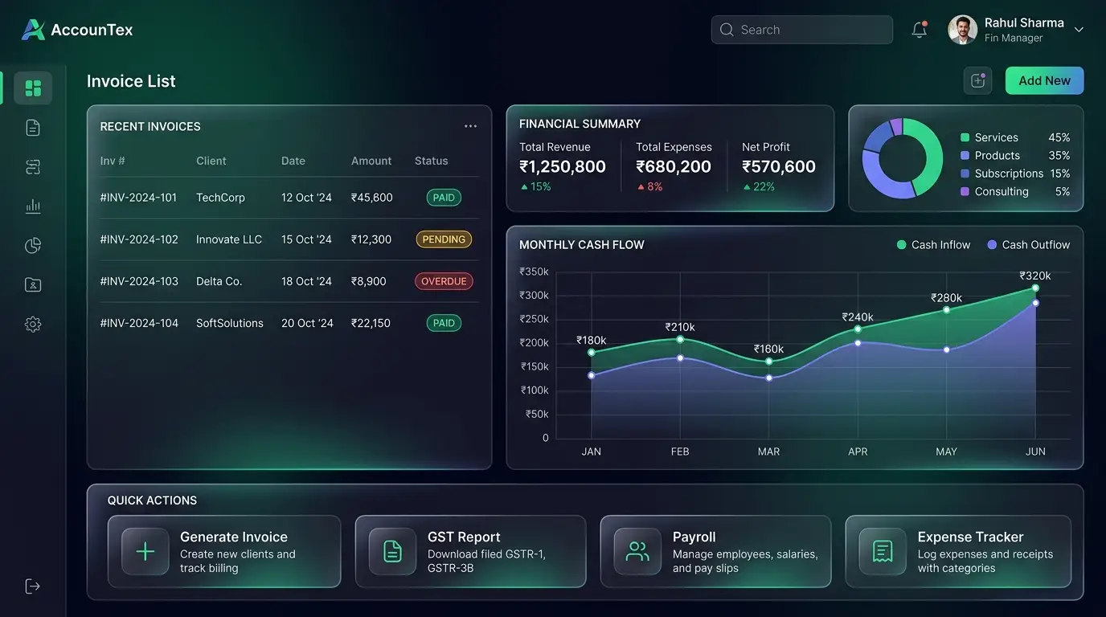Click the document icon on GST Report
Screen dimensions: 1106x617
pyautogui.click(x=392, y=551)
